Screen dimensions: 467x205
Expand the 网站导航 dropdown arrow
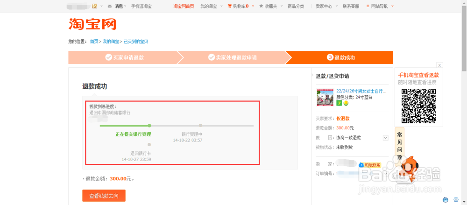392,6
